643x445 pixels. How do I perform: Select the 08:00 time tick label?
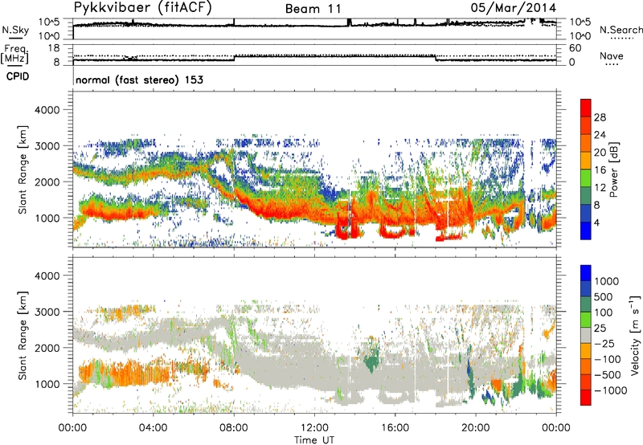click(234, 428)
